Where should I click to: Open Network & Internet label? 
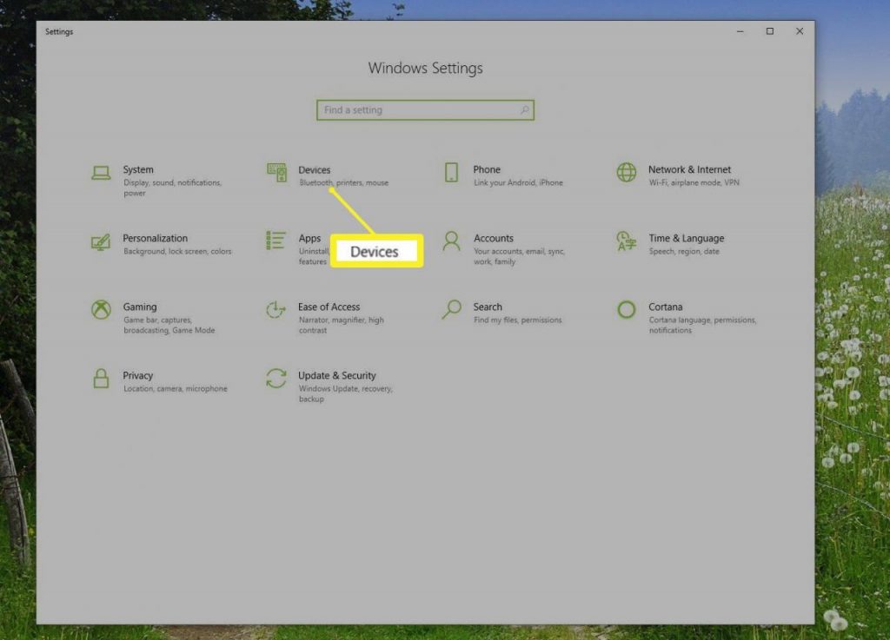pyautogui.click(x=689, y=169)
